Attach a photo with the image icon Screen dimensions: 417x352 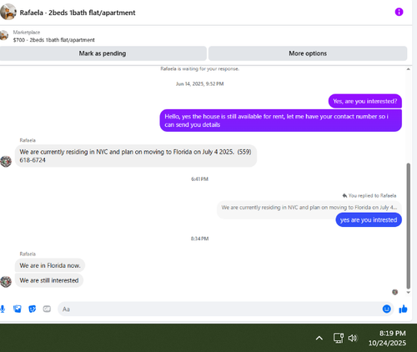tap(18, 309)
